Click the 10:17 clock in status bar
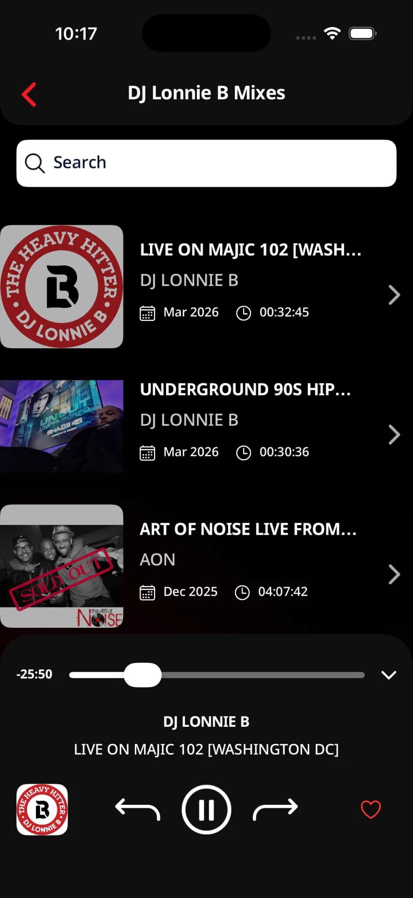Viewport: 413px width, 898px height. [76, 33]
